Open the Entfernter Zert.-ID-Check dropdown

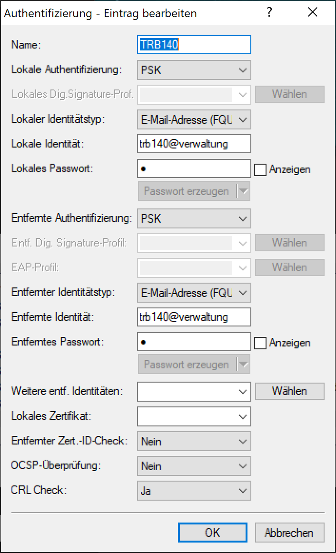[x=194, y=441]
